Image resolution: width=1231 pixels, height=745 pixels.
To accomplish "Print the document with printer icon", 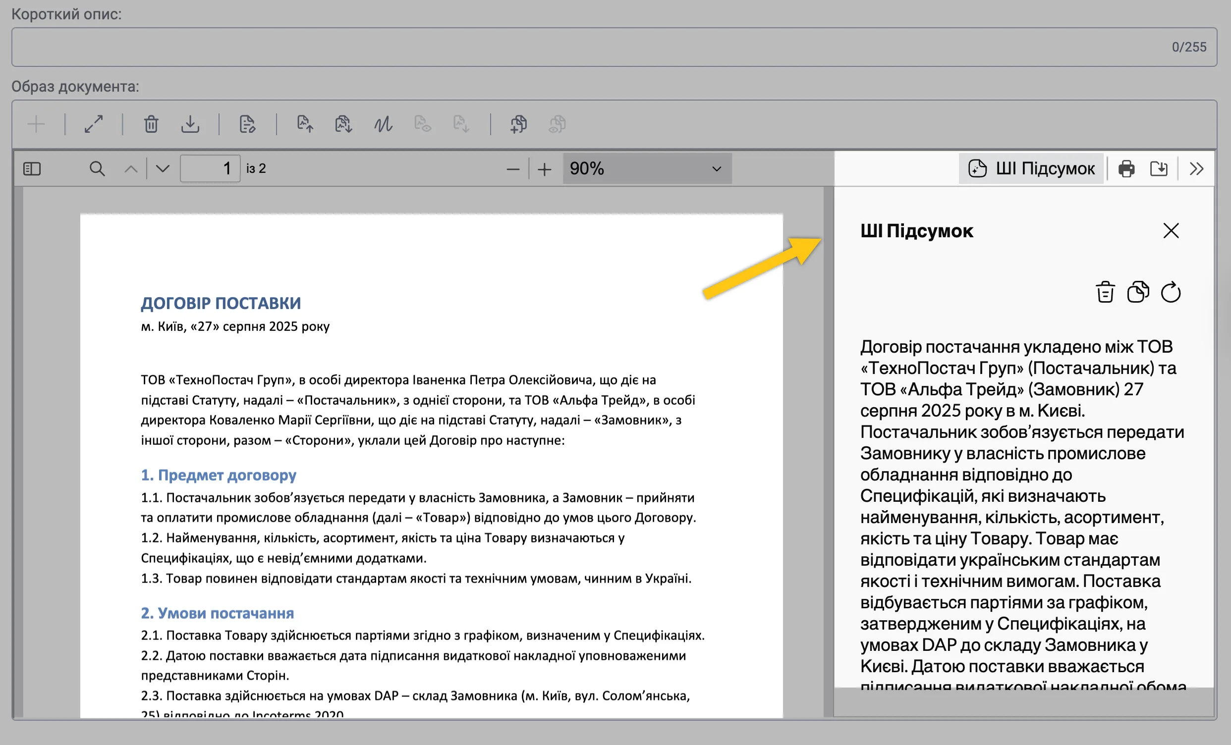I will click(1126, 169).
